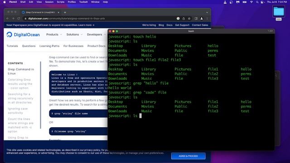Open the Blog link
Viewport: 290px width, 163px height.
[161, 25]
